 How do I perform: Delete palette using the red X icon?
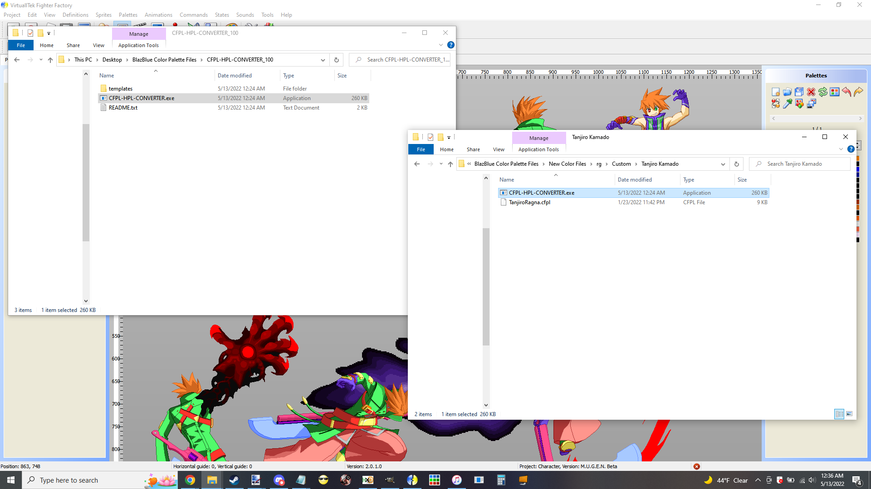[x=811, y=92]
